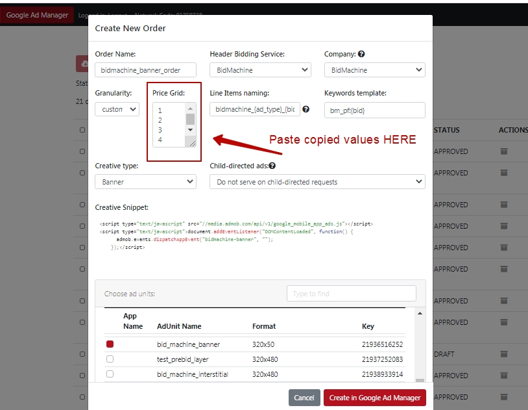Click Line Items naming input field
Viewport: 528px width, 410px height.
point(255,109)
